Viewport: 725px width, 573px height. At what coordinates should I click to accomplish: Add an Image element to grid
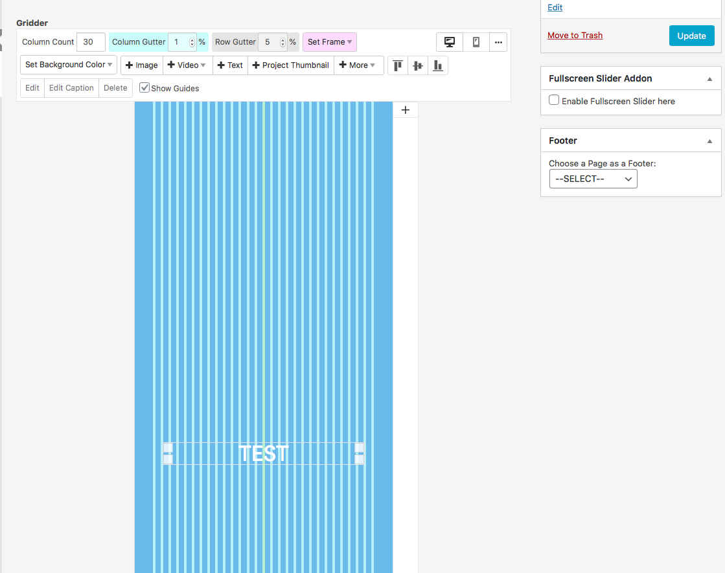pos(142,65)
